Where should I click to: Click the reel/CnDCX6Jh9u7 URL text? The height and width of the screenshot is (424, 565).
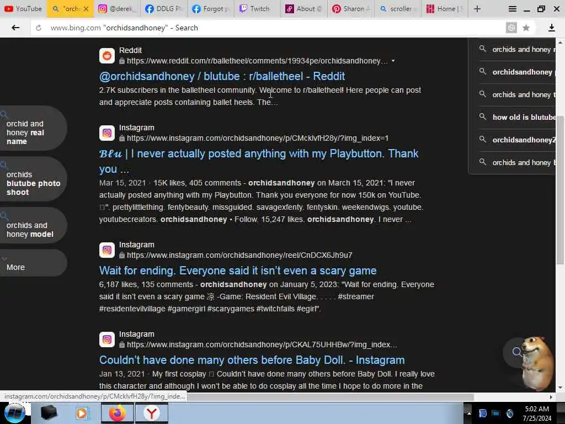point(239,255)
